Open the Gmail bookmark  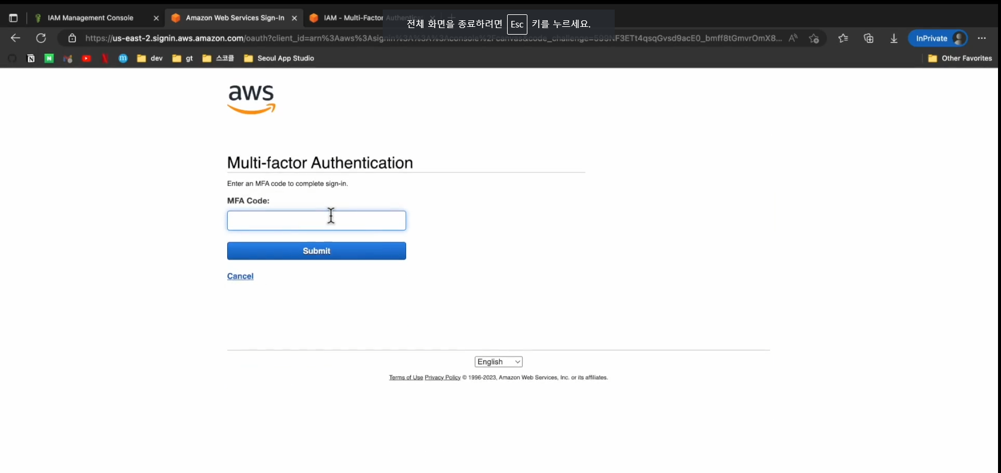pos(68,59)
